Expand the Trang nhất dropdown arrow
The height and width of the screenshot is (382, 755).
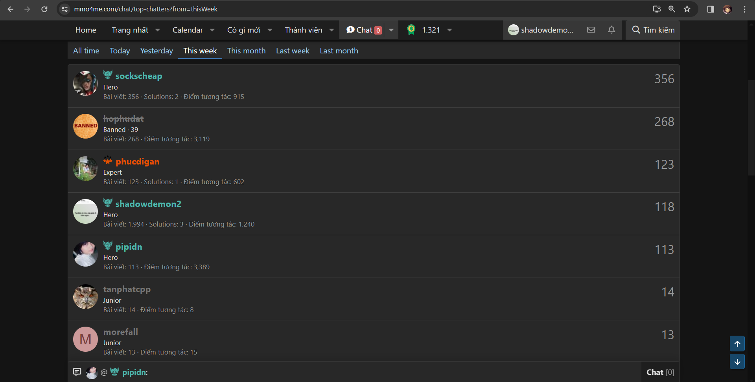tap(158, 30)
